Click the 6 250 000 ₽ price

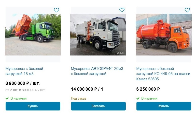(148, 89)
